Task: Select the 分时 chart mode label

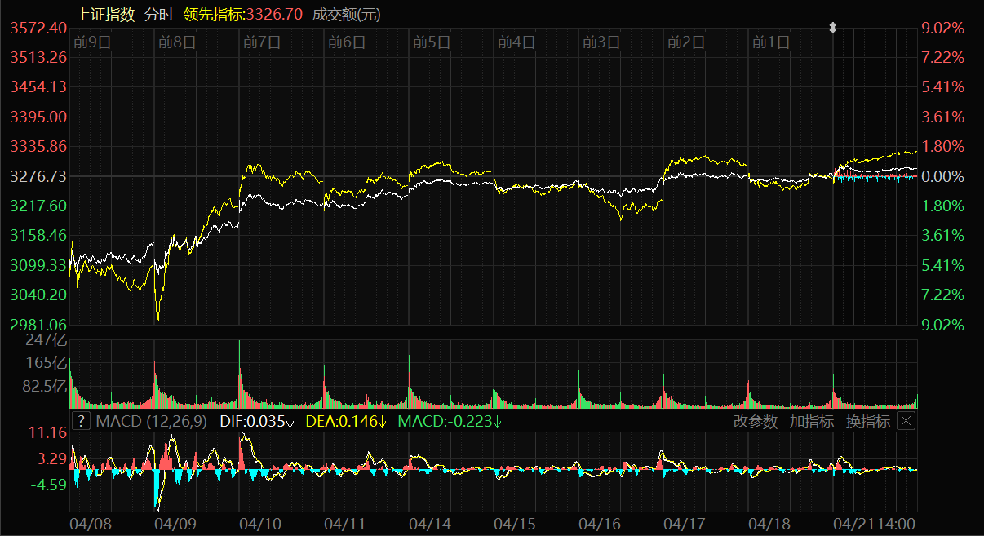Action: [158, 14]
